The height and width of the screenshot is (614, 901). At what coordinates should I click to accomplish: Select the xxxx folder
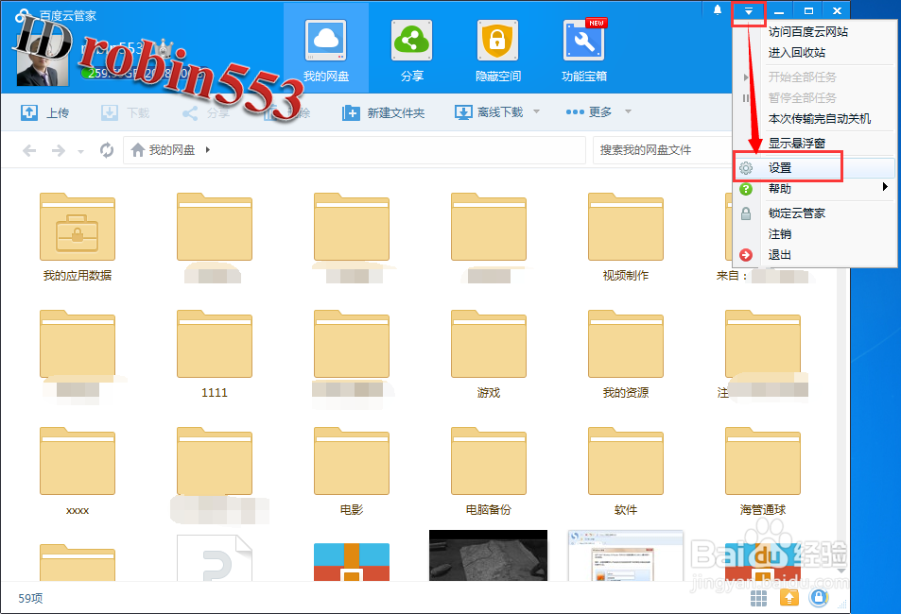tap(78, 471)
